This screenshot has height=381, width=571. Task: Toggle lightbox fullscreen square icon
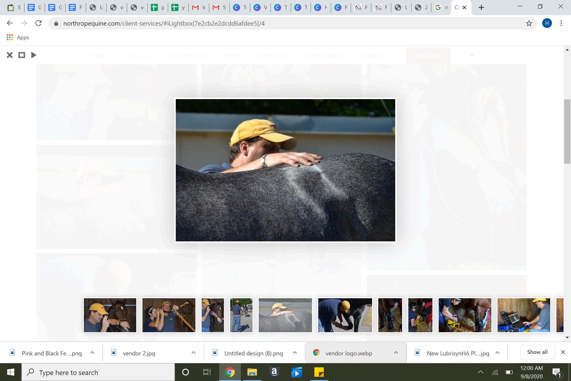coord(22,55)
